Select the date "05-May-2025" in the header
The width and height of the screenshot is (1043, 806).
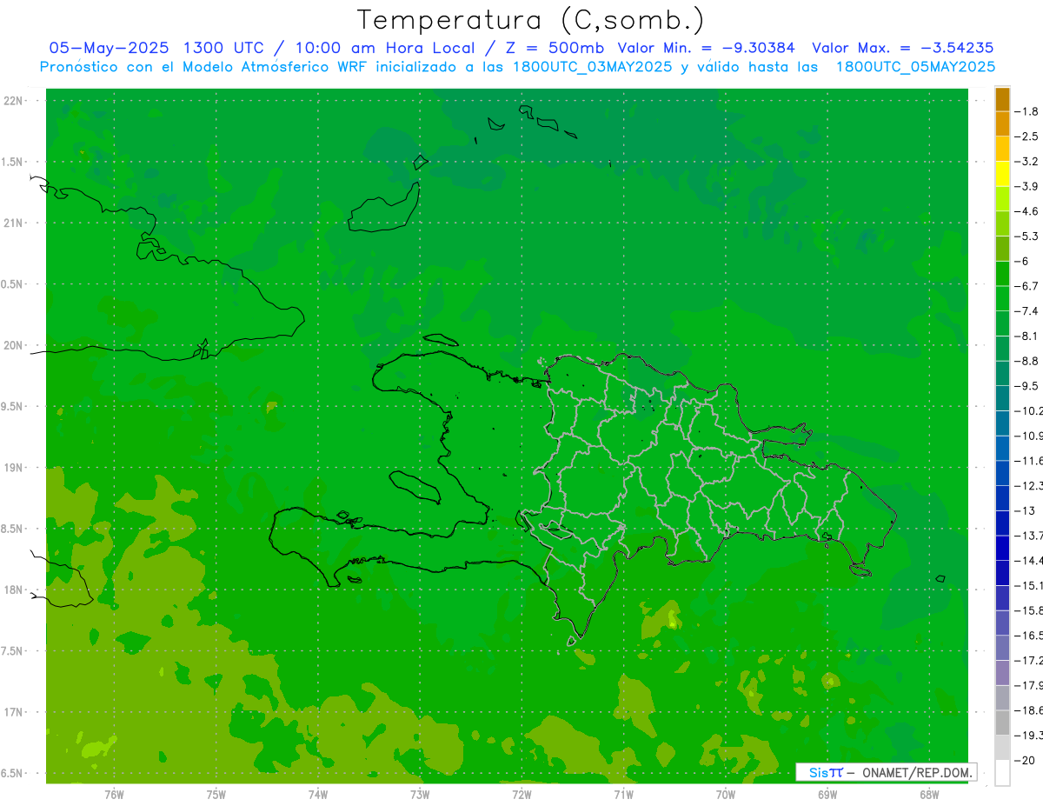point(109,48)
